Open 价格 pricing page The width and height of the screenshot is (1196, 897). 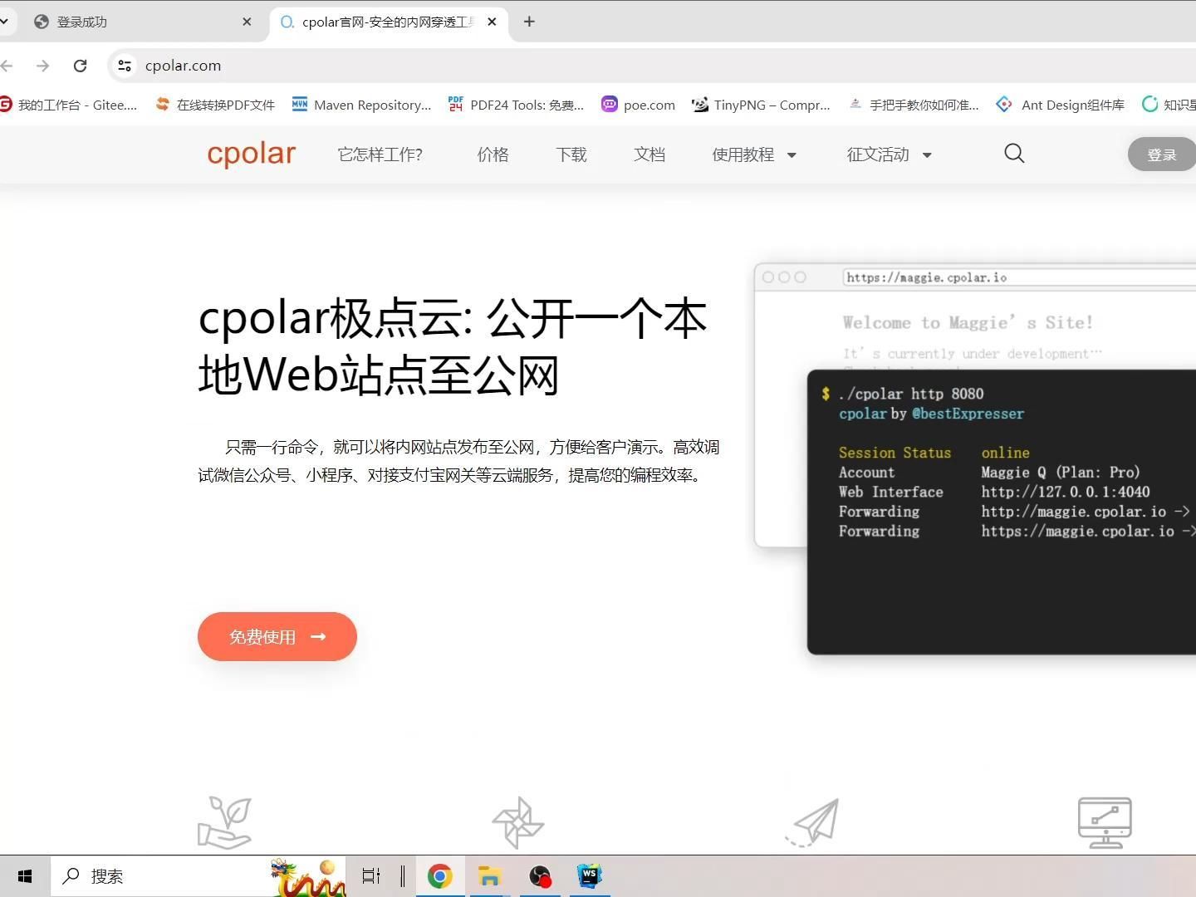[493, 154]
